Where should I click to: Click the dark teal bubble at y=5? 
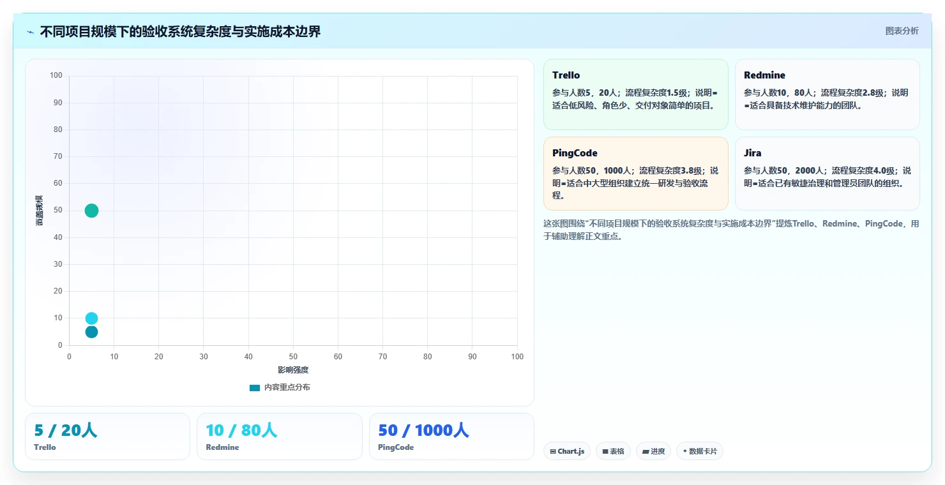click(x=91, y=332)
